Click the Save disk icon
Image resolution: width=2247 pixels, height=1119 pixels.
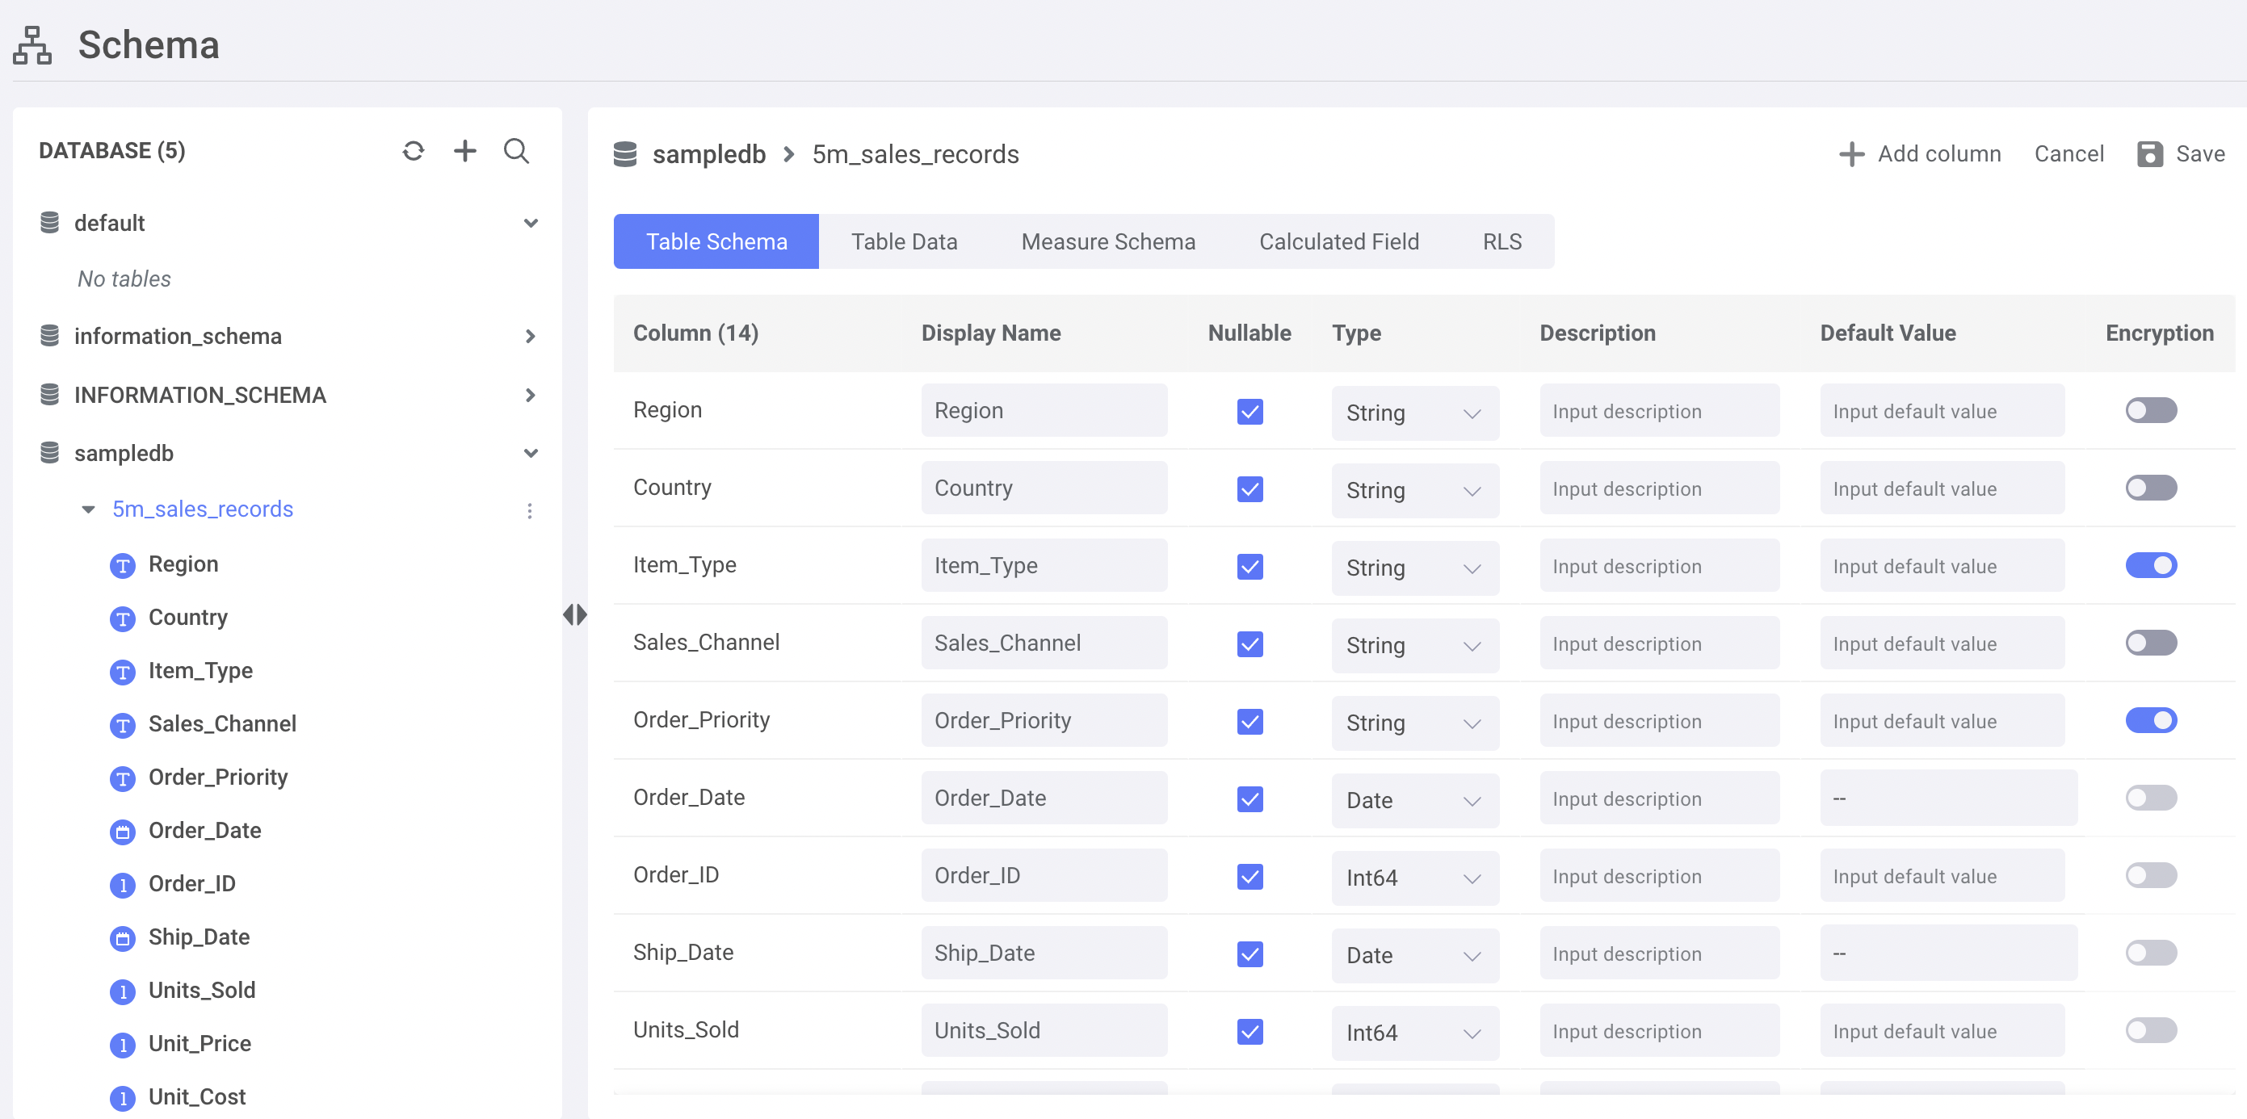click(2149, 154)
